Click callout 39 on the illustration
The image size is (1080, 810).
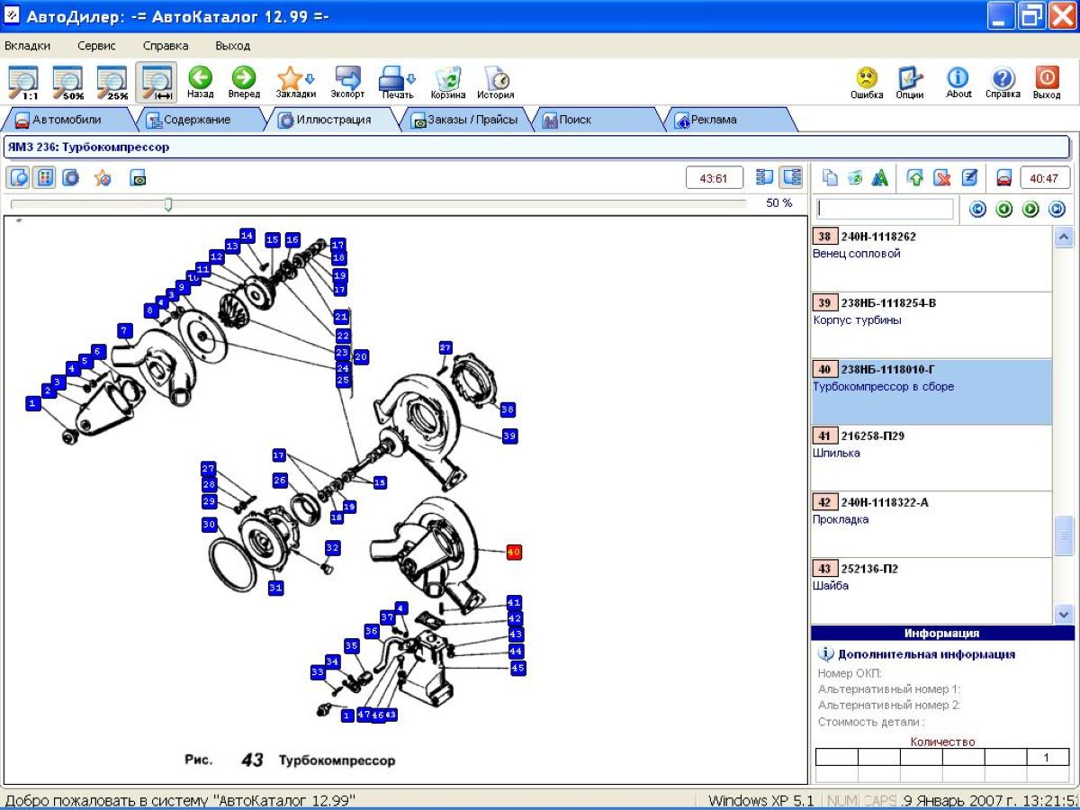[x=510, y=436]
